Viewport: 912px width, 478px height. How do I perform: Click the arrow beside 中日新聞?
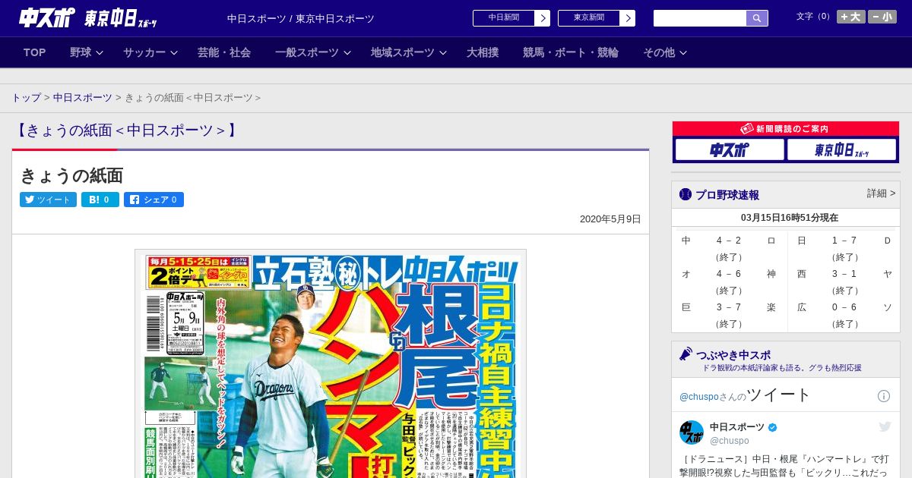click(x=542, y=18)
